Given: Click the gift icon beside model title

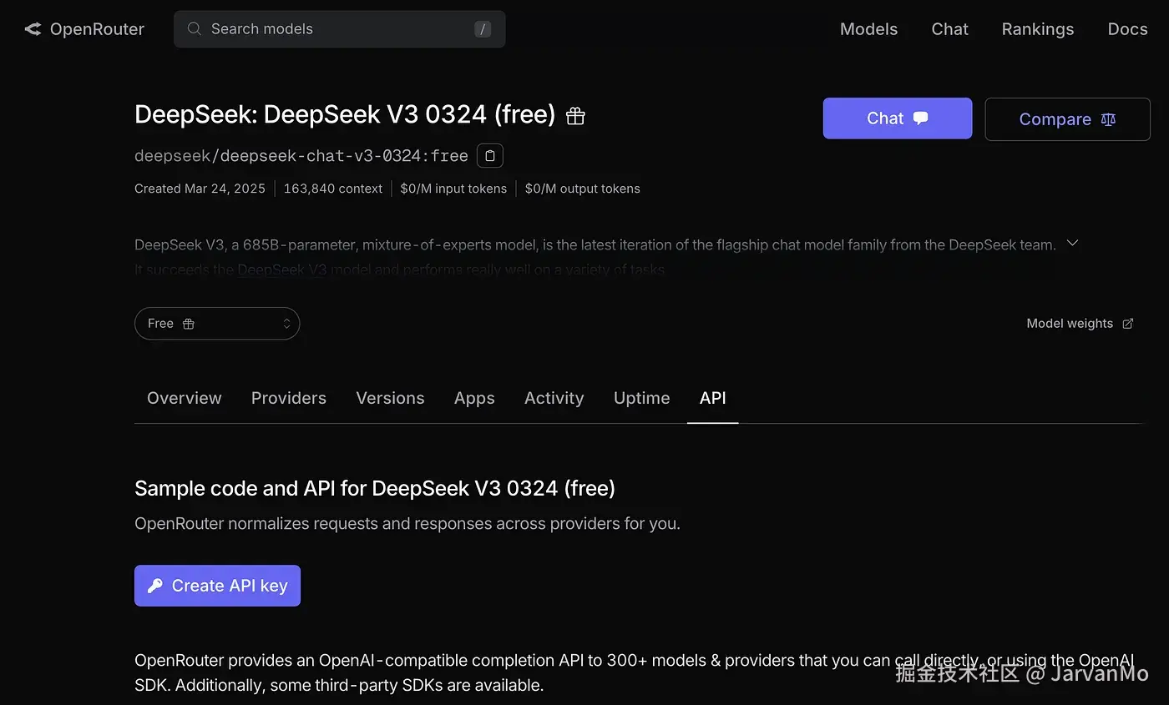Looking at the screenshot, I should 575,117.
